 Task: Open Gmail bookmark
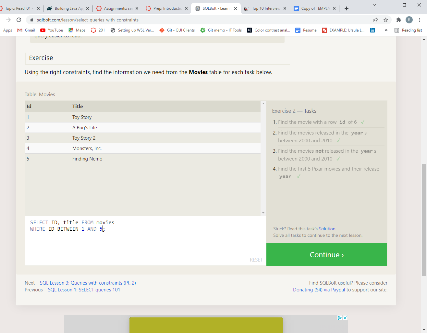[x=26, y=30]
